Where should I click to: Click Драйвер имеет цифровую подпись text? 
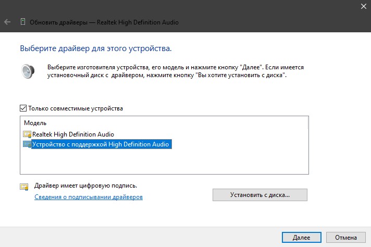click(x=85, y=186)
